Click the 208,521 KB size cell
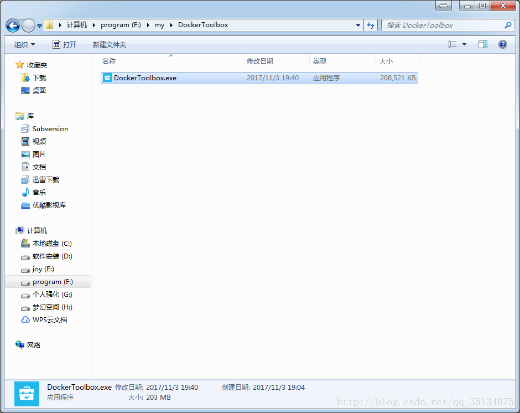The image size is (520, 413). [398, 78]
